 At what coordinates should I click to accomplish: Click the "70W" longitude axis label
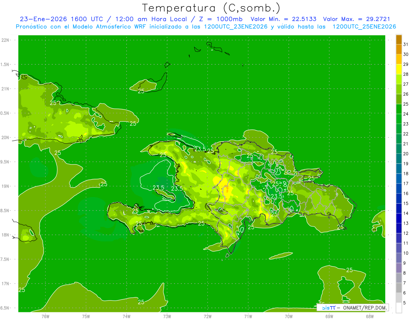click(x=289, y=316)
